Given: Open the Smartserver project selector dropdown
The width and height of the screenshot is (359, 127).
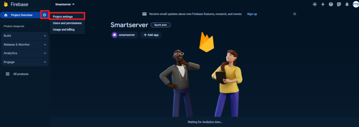Looking at the screenshot, I should click(x=65, y=4).
